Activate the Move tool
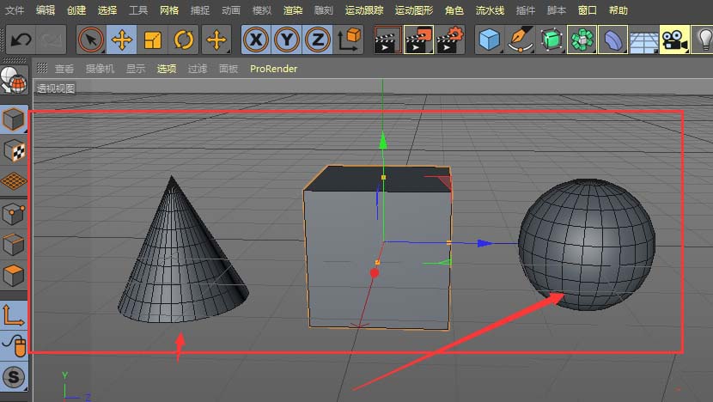The image size is (713, 402). pyautogui.click(x=122, y=40)
